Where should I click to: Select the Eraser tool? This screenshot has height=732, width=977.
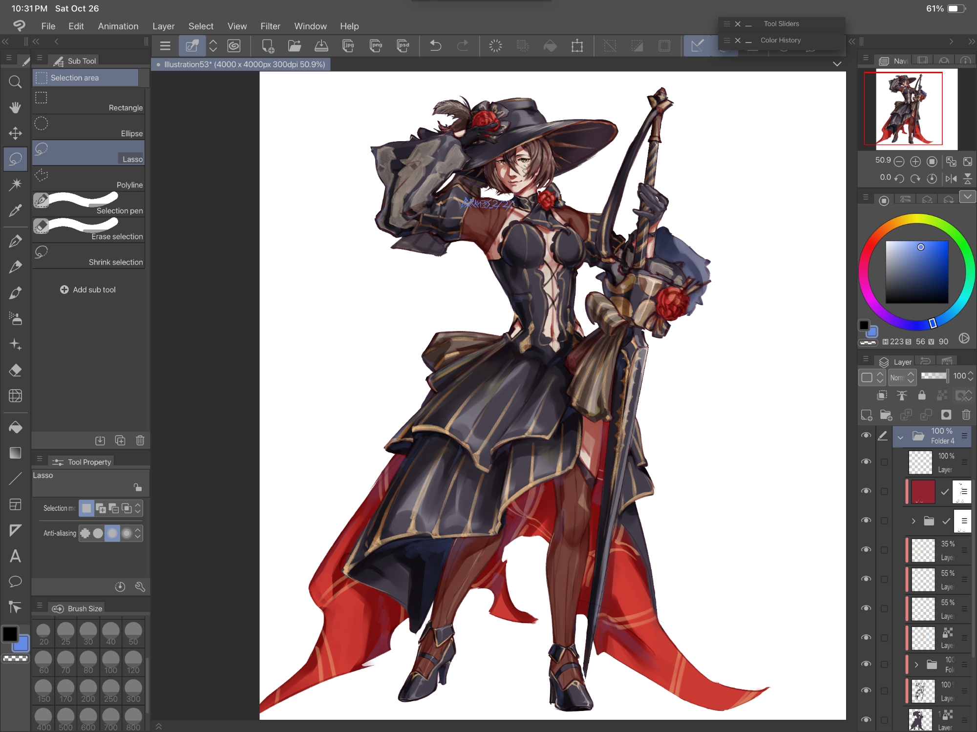[15, 370]
